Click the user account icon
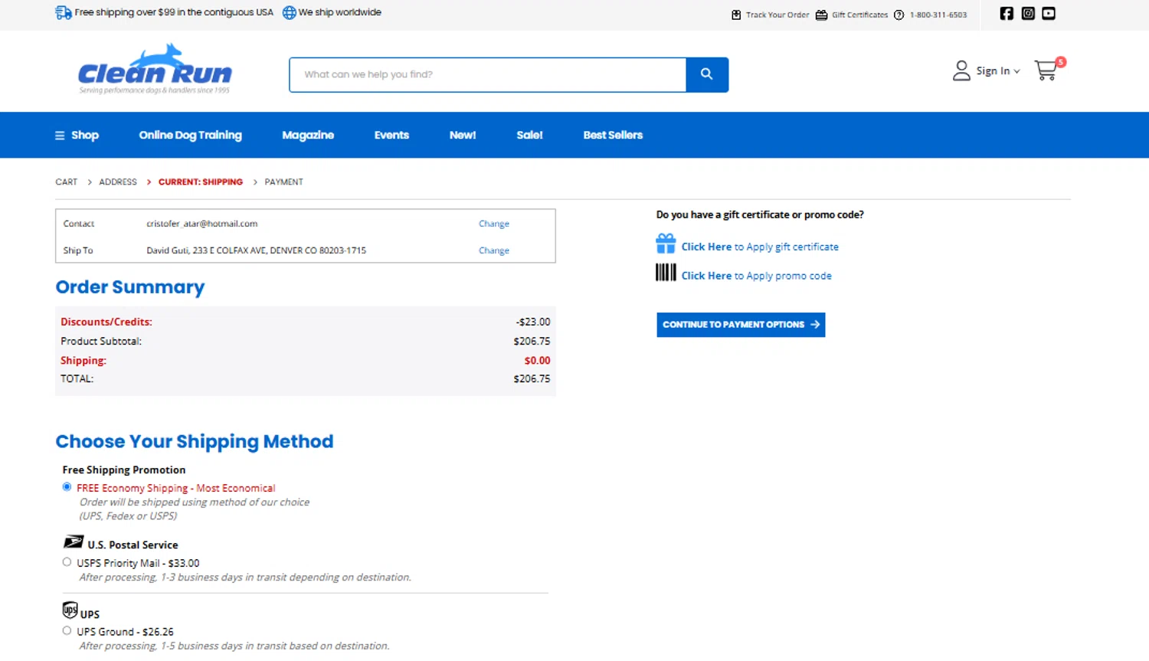 [x=961, y=70]
